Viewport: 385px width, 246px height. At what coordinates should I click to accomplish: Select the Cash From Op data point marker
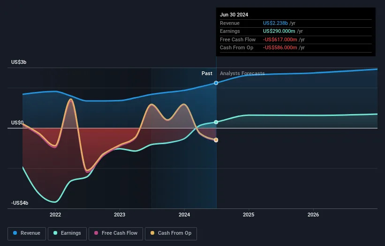[216, 140]
